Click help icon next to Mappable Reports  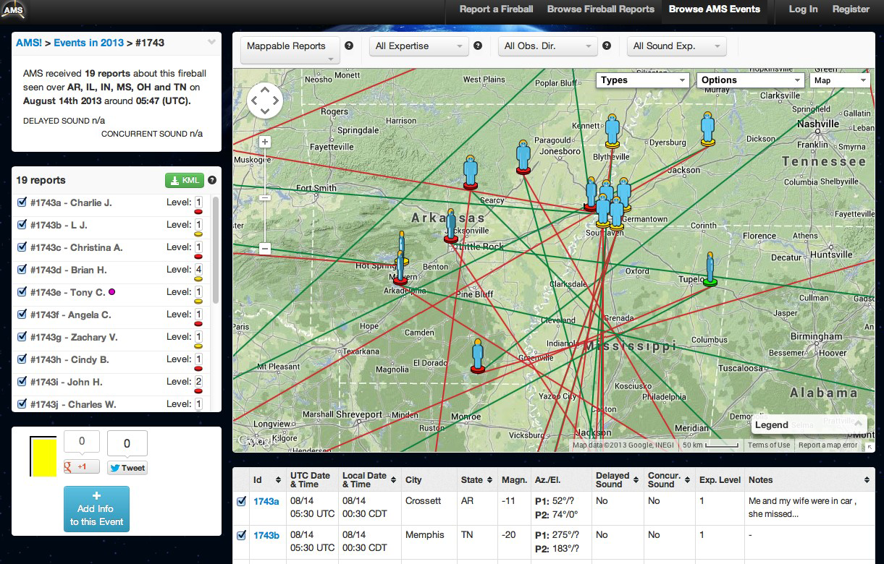click(x=349, y=46)
